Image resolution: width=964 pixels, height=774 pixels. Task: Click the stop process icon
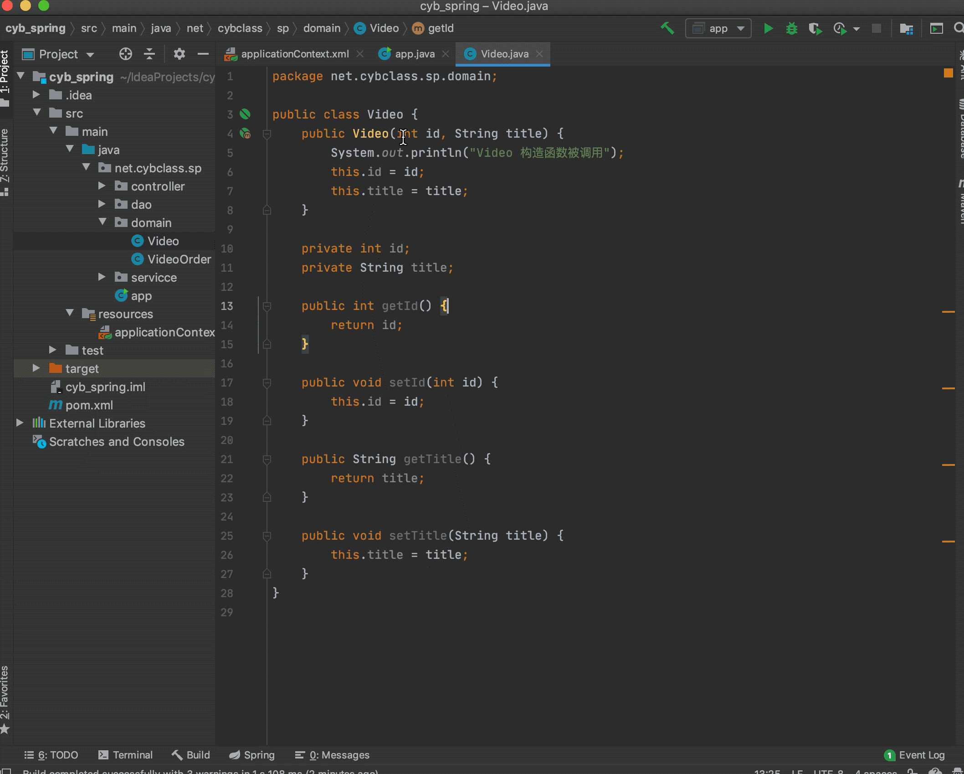click(876, 28)
